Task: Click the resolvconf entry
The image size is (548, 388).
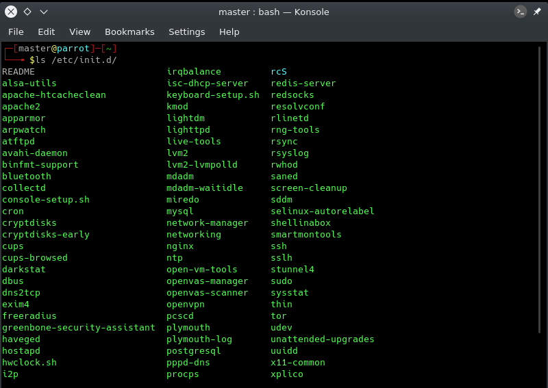Action: pyautogui.click(x=298, y=107)
